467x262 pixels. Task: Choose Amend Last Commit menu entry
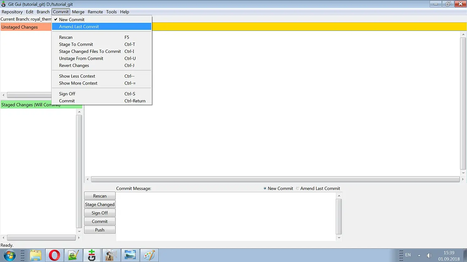tap(102, 27)
